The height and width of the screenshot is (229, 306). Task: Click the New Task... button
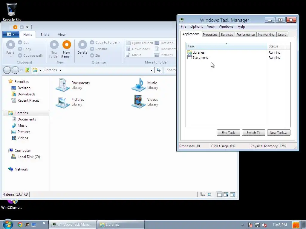[279, 133]
